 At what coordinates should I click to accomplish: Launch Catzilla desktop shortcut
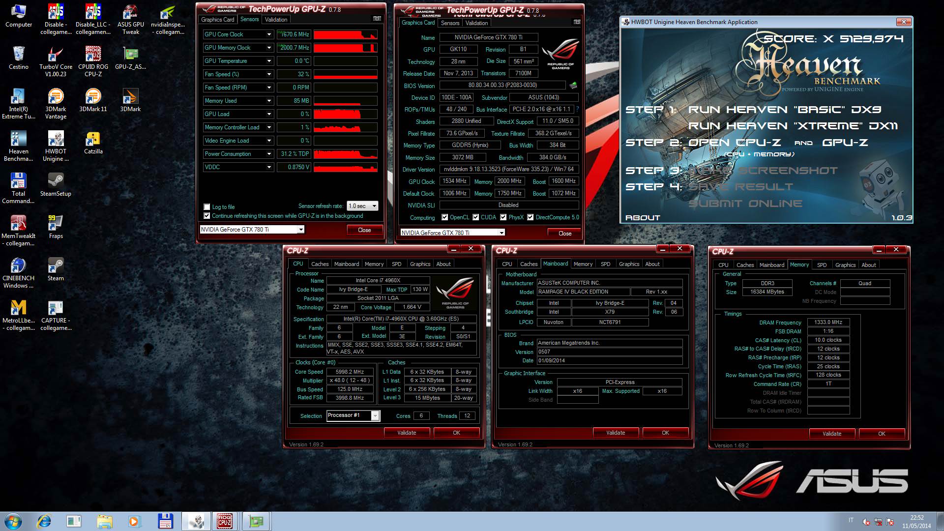click(93, 143)
